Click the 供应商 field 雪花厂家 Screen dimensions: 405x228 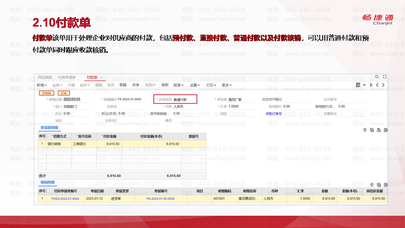coord(242,99)
